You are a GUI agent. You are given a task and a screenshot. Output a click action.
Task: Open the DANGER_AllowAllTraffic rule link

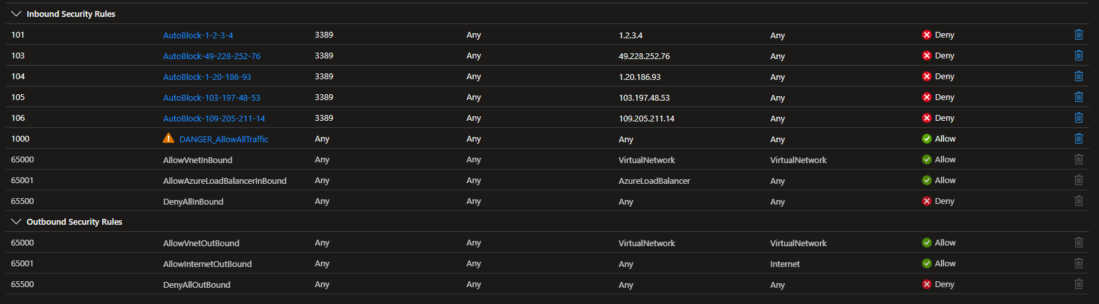pos(223,140)
